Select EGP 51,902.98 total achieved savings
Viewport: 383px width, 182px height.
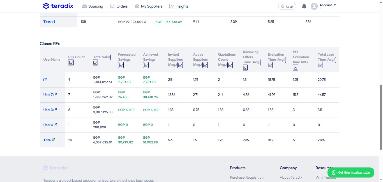(x=150, y=140)
